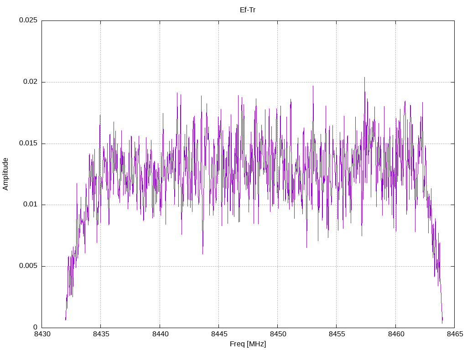The image size is (467, 350).
Task: Click the 'Amplitude' y-axis label
Action: click(x=5, y=174)
